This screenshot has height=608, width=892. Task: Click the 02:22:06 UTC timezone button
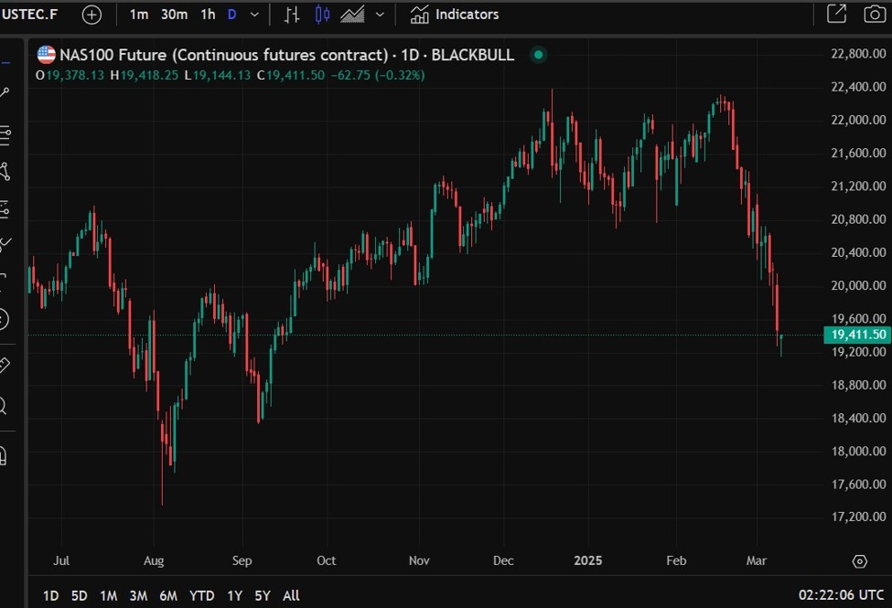[842, 595]
